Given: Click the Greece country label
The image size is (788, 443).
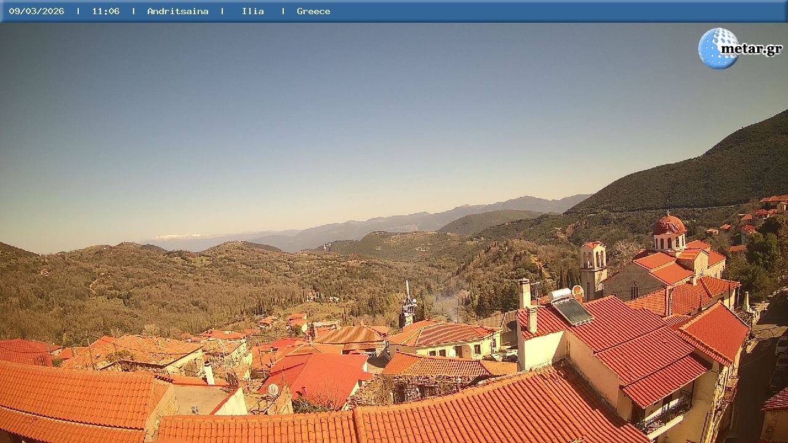Looking at the screenshot, I should pos(313,11).
